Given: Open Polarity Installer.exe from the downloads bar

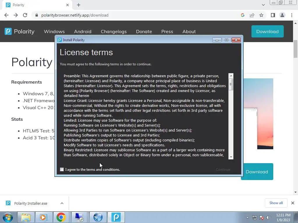Looking at the screenshot, I should click(x=31, y=203).
